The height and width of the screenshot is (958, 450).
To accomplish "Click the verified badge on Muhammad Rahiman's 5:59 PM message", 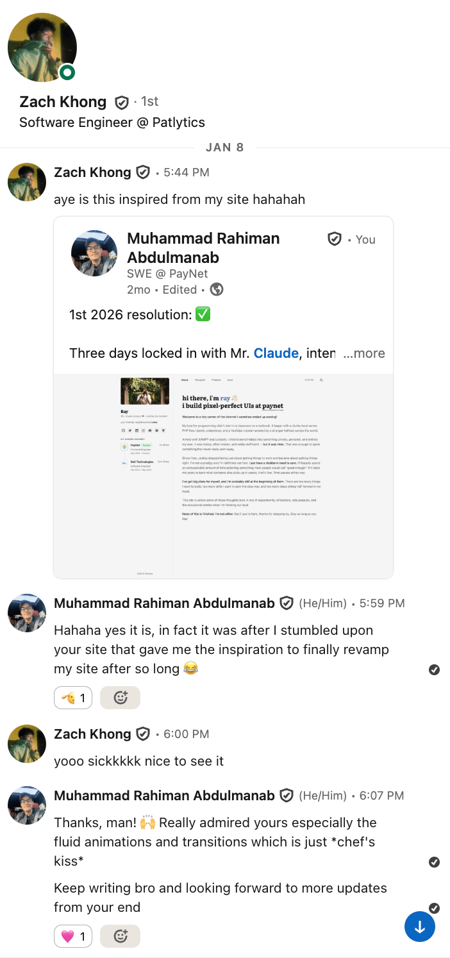I will click(x=286, y=603).
